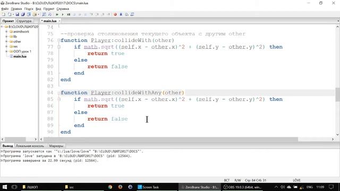Expand the lib folder node
The height and width of the screenshot is (191, 340).
[6, 37]
